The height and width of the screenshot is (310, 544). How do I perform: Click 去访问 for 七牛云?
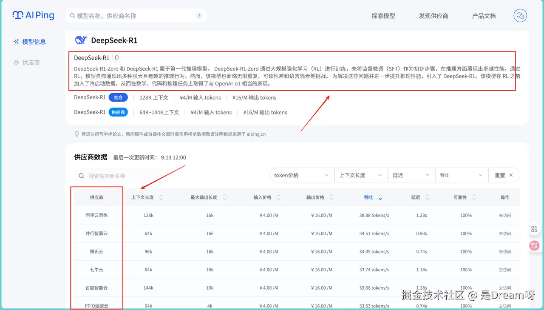pos(505,270)
